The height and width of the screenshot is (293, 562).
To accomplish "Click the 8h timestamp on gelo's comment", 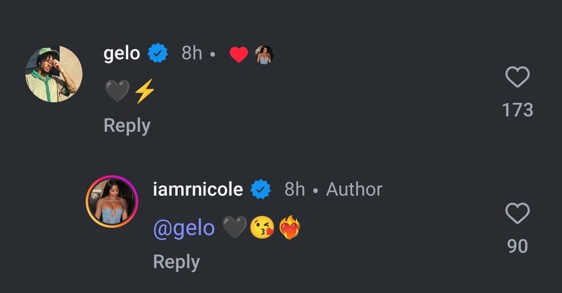I will point(191,53).
